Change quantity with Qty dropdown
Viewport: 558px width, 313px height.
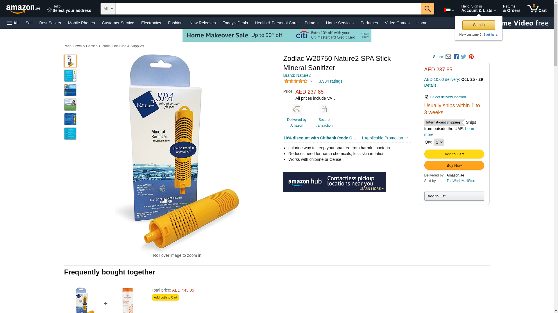coord(439,142)
